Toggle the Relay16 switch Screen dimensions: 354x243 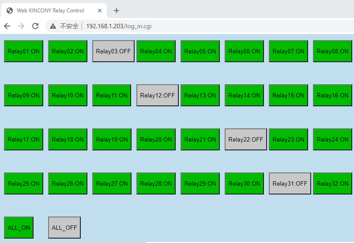333,95
